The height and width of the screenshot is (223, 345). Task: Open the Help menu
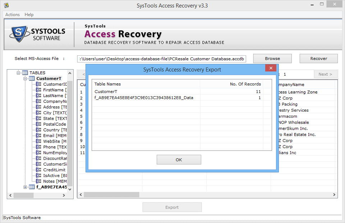29,14
